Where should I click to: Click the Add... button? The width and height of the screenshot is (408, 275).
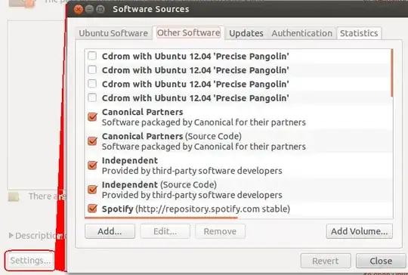coord(110,231)
